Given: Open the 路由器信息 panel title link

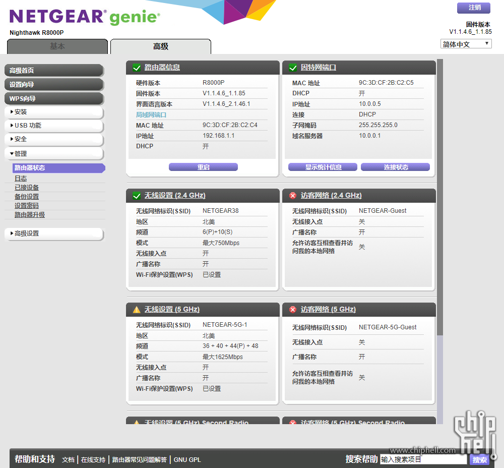Looking at the screenshot, I should [162, 68].
